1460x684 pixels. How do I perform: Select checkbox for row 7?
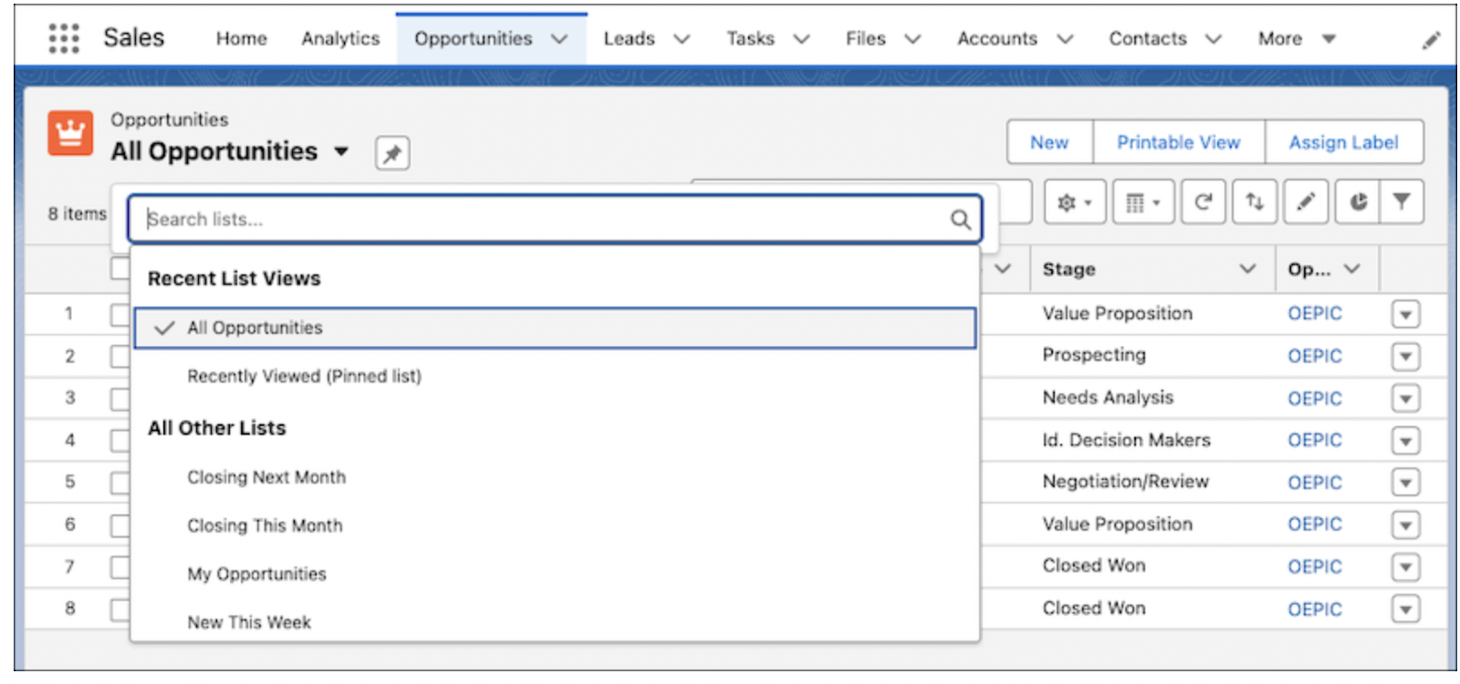[120, 567]
